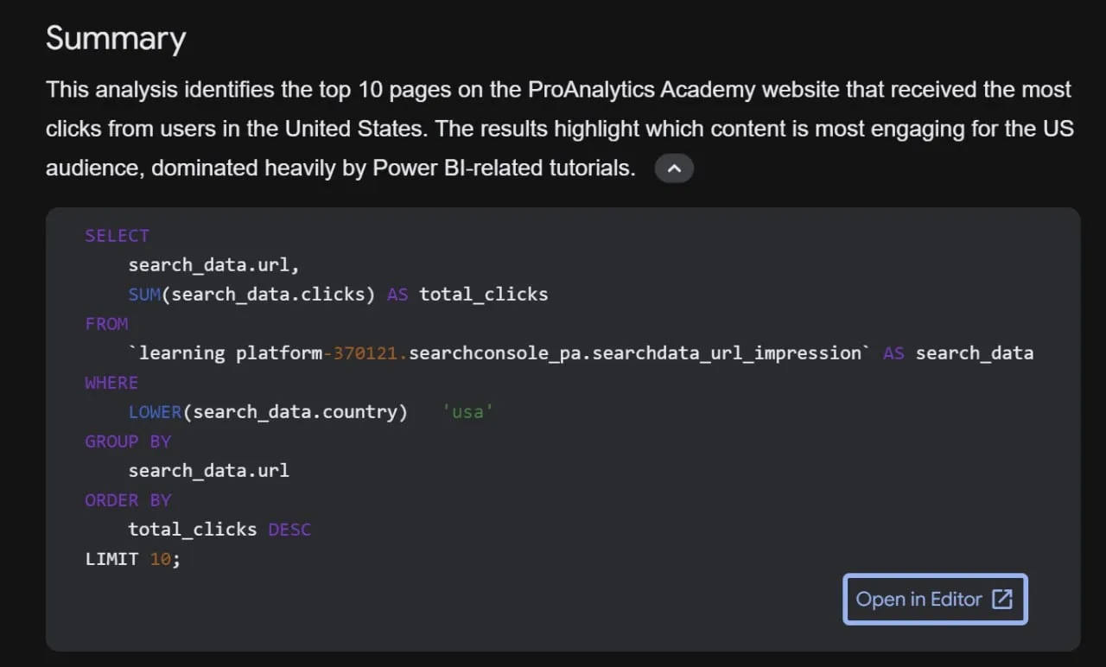Click the WHERE keyword in the query
Screen dimensions: 1106x667
tap(111, 383)
